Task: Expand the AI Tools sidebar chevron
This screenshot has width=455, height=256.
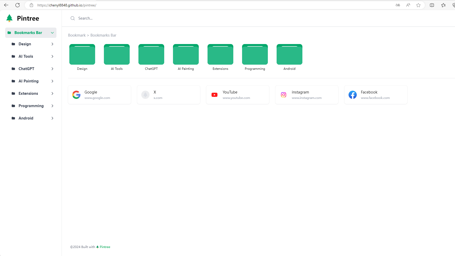Action: point(52,56)
